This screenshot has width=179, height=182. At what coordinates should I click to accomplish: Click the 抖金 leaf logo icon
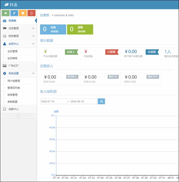tap(6, 5)
